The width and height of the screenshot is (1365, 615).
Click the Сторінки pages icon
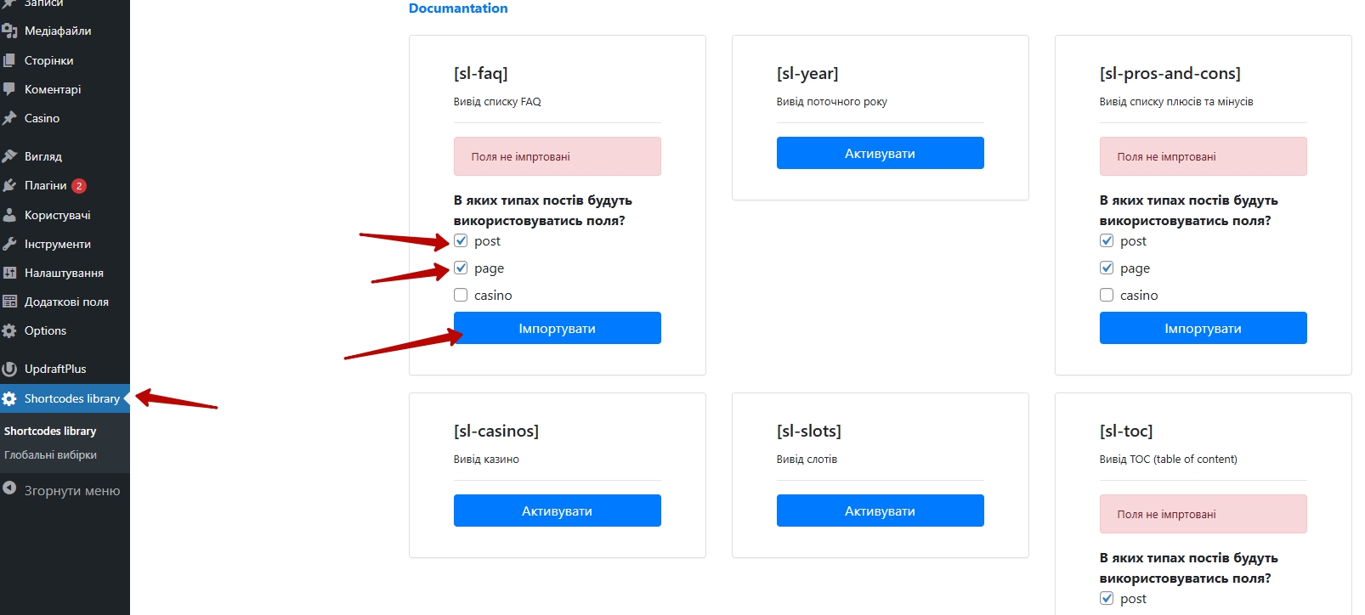coord(9,60)
